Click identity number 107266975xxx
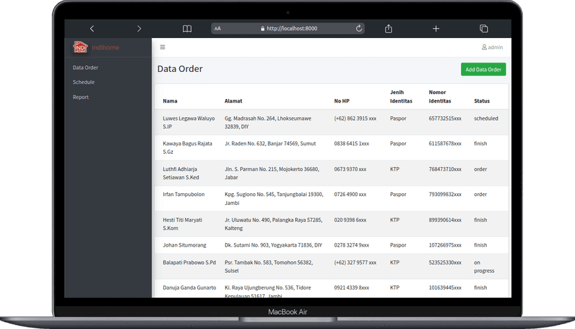The height and width of the screenshot is (329, 575). click(x=445, y=245)
